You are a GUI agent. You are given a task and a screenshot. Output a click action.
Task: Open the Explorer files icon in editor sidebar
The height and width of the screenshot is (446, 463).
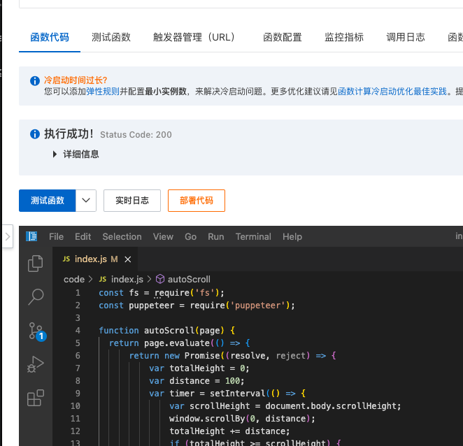[35, 264]
